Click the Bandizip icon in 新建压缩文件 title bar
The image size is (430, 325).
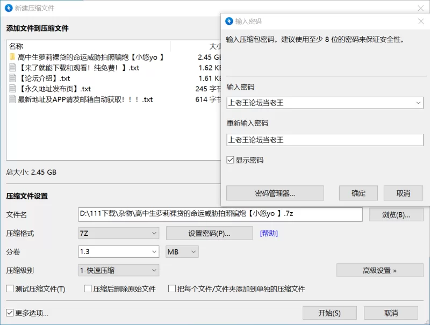point(9,8)
